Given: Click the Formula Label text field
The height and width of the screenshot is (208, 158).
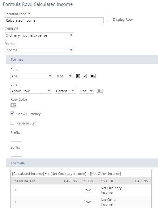Looking at the screenshot, I should point(54,20).
